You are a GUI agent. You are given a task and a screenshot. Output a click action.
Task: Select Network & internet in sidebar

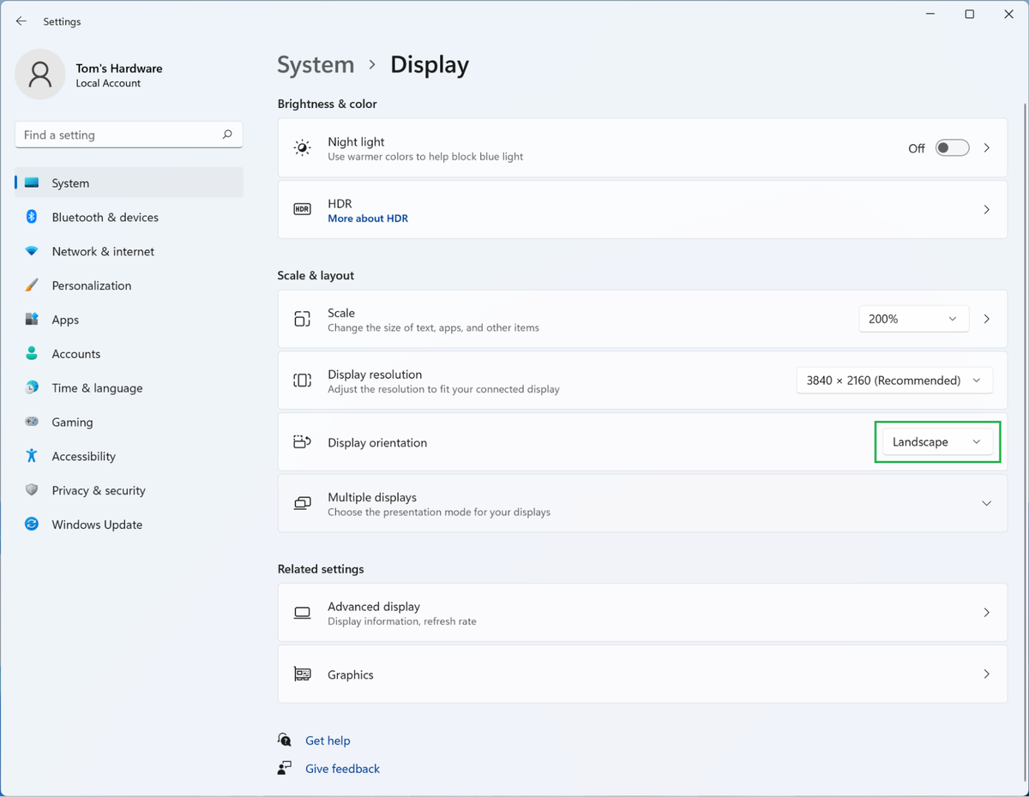(103, 251)
